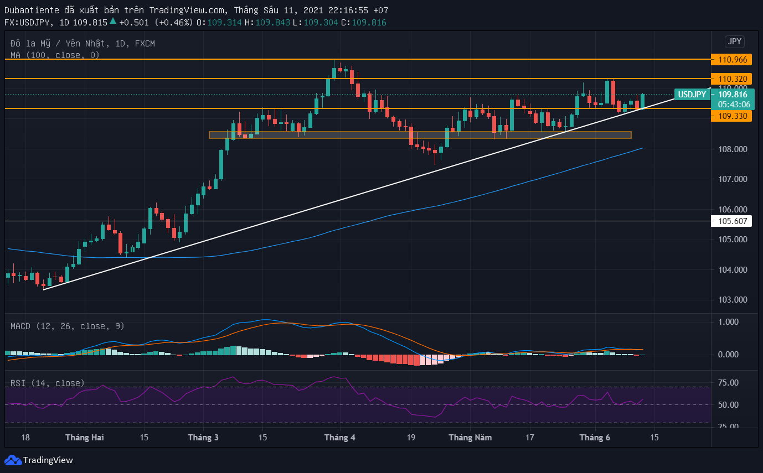Select the 110.320 orange price label

click(x=732, y=79)
